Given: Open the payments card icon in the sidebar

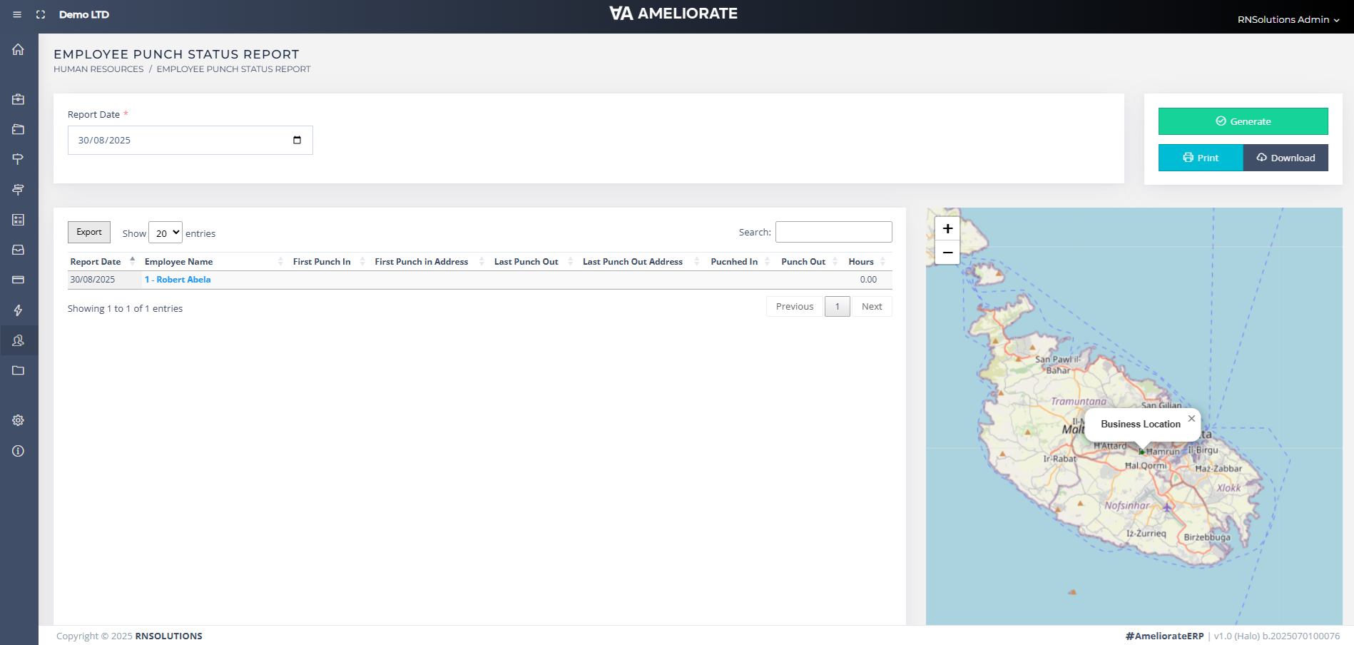Looking at the screenshot, I should point(18,280).
